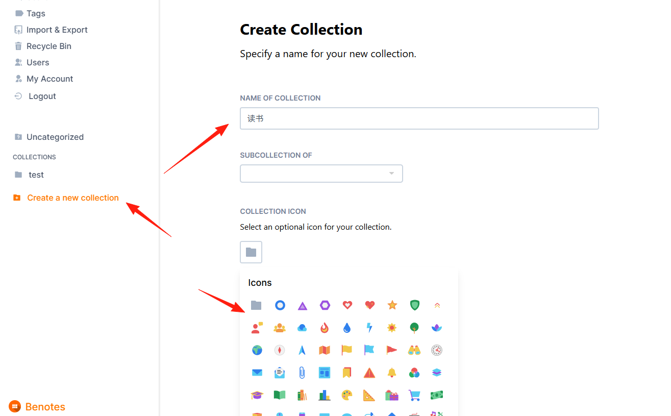Choose the RGB color circles icon
This screenshot has width=671, height=416.
[x=414, y=373]
